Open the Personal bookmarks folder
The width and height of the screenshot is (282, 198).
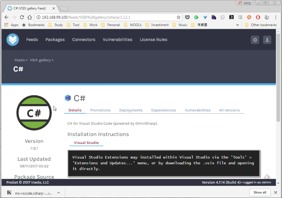(x=111, y=25)
